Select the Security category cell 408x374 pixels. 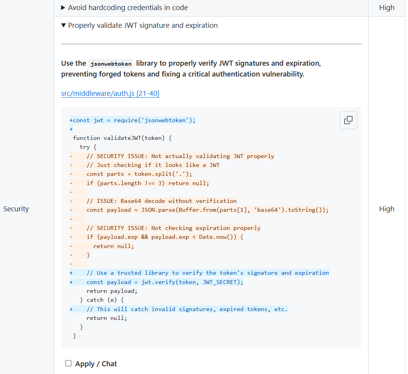[x=16, y=209]
